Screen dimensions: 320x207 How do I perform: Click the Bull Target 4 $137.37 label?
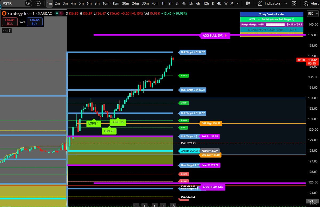192,52
